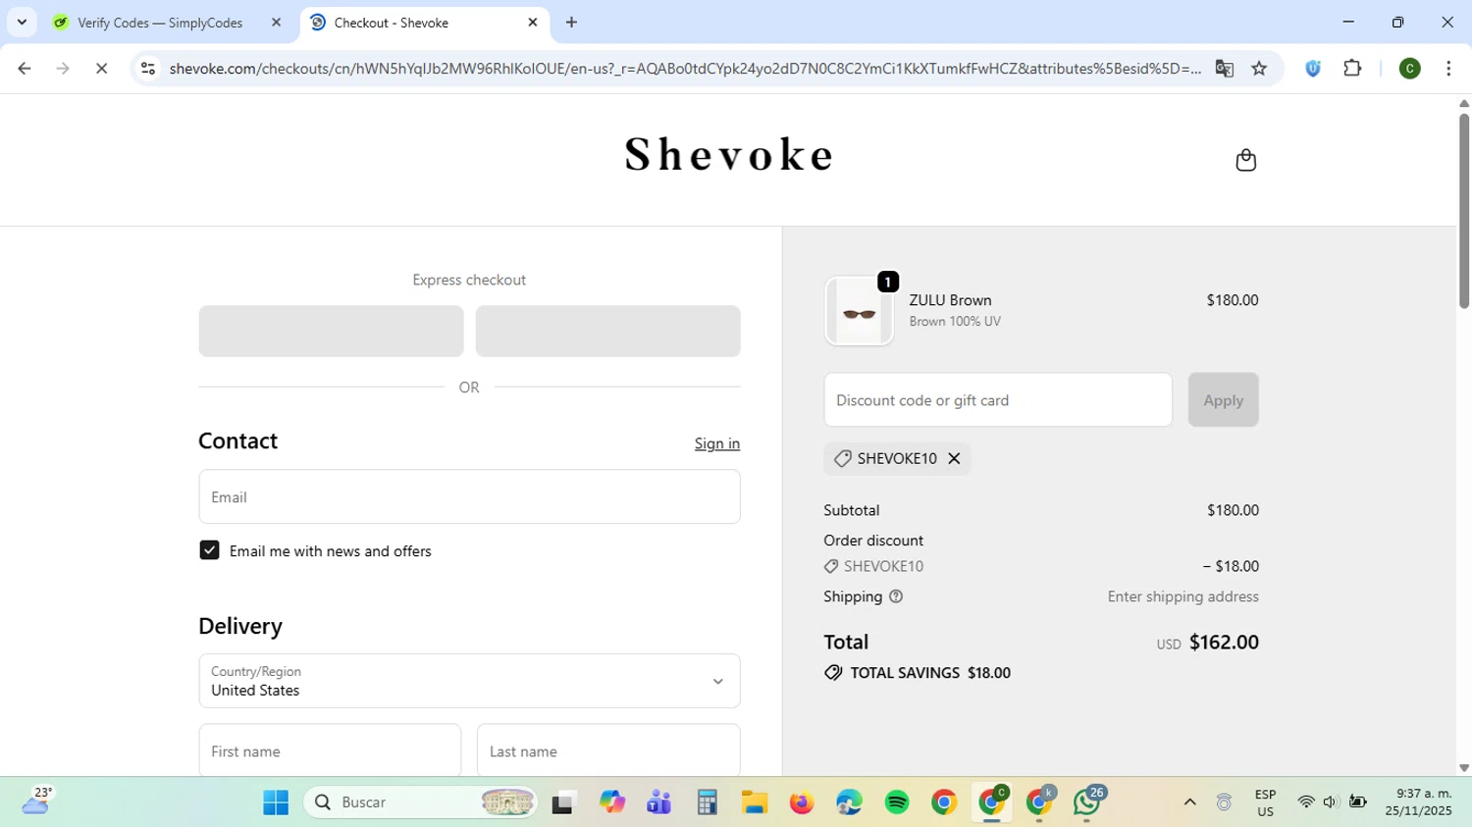The image size is (1472, 827).
Task: Focus the discount code or gift card field
Action: [x=998, y=399]
